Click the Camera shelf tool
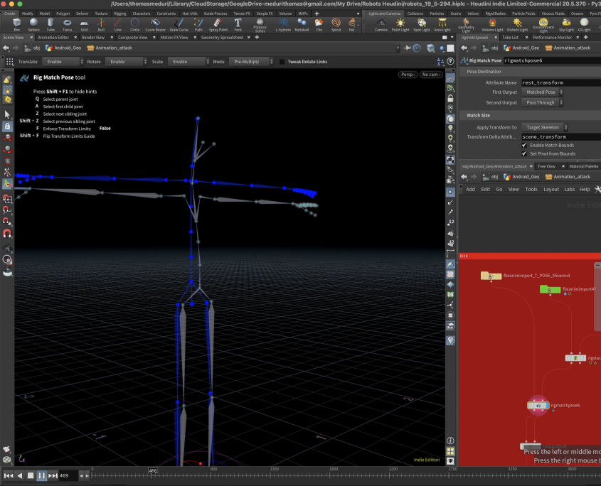This screenshot has width=601, height=486. [381, 24]
